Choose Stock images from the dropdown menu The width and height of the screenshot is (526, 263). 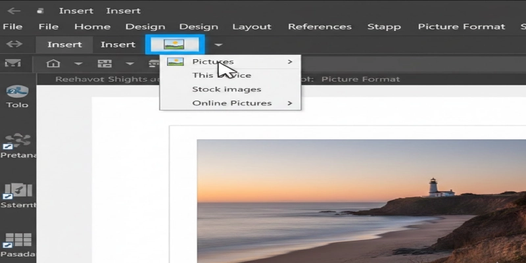pos(226,89)
